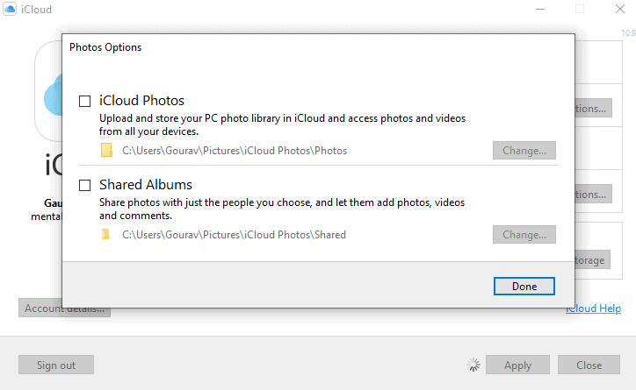Click the Photos Options dialog title

105,47
